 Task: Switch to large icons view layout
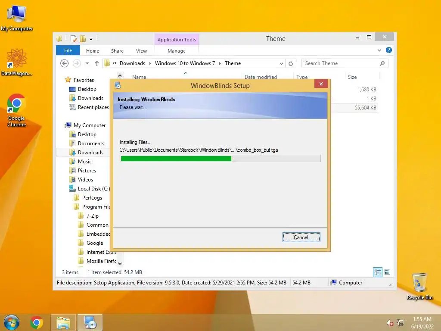pos(387,272)
